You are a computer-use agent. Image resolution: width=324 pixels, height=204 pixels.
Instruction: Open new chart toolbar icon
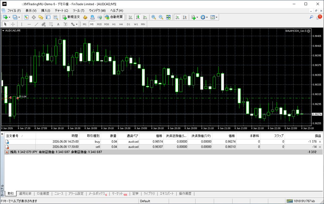5,17
